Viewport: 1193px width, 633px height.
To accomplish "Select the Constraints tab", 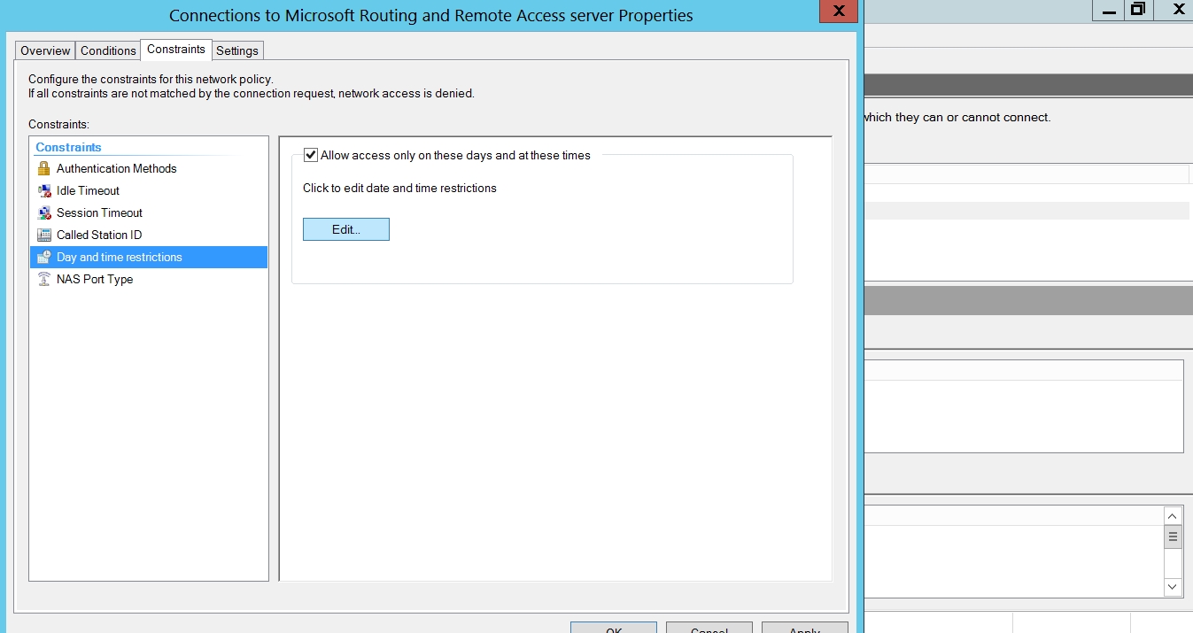I will coord(176,50).
